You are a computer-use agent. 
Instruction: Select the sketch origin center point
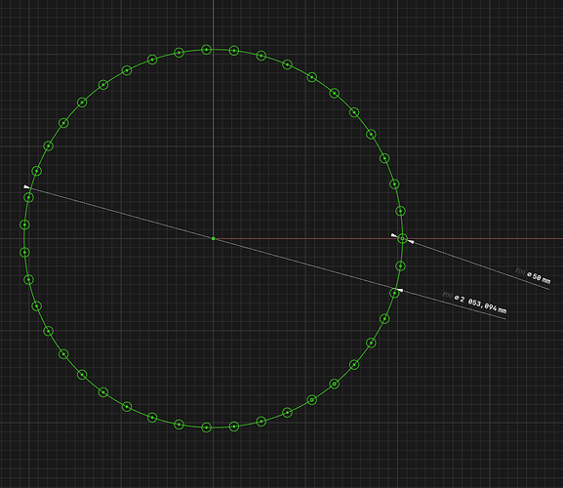coord(214,238)
